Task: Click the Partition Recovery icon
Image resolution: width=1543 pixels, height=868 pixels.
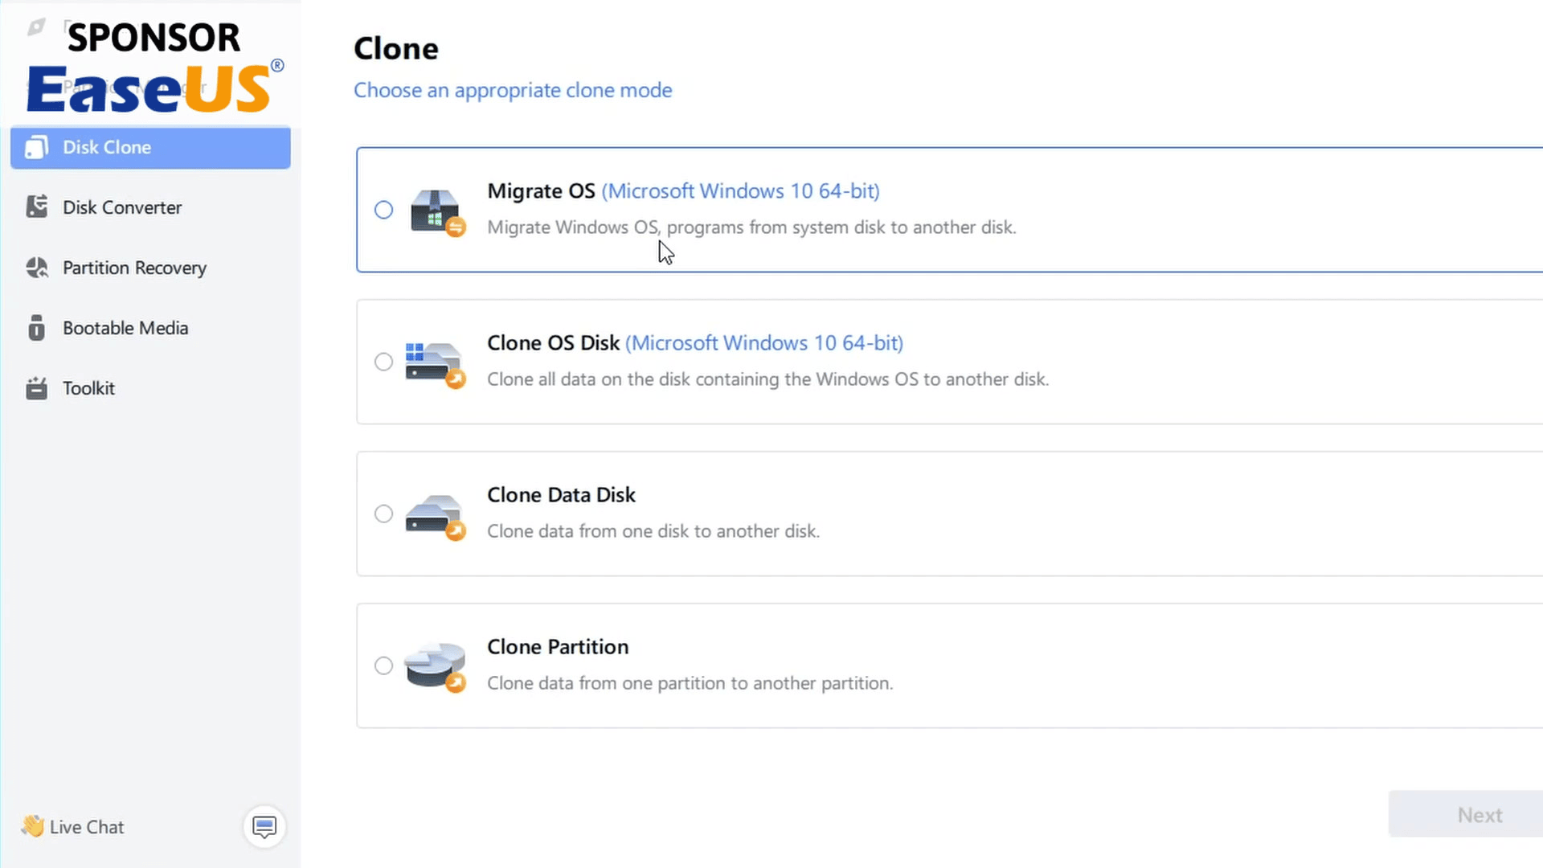Action: pos(37,268)
